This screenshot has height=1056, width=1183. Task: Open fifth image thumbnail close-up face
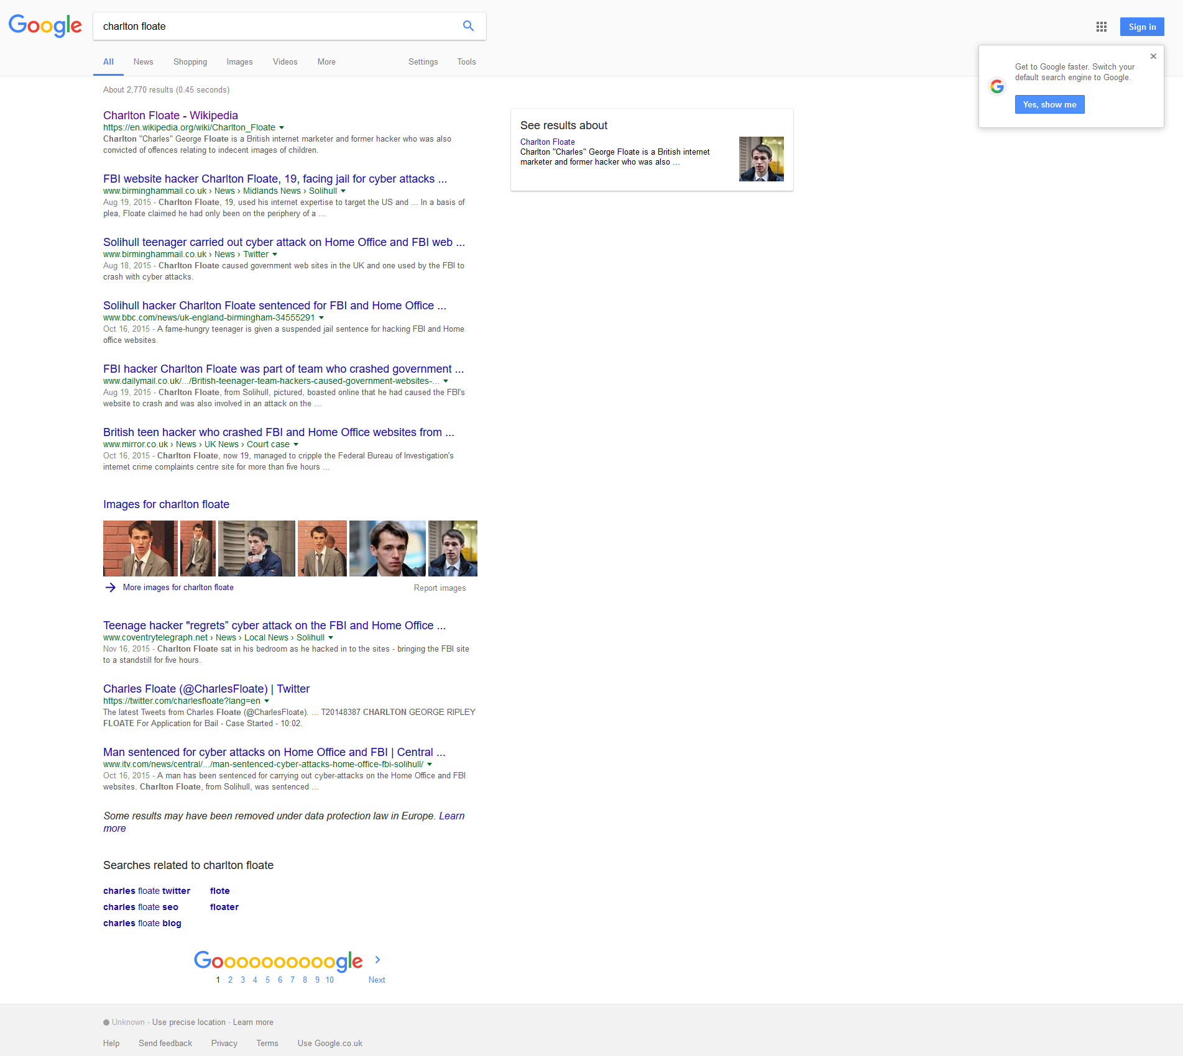pos(388,548)
